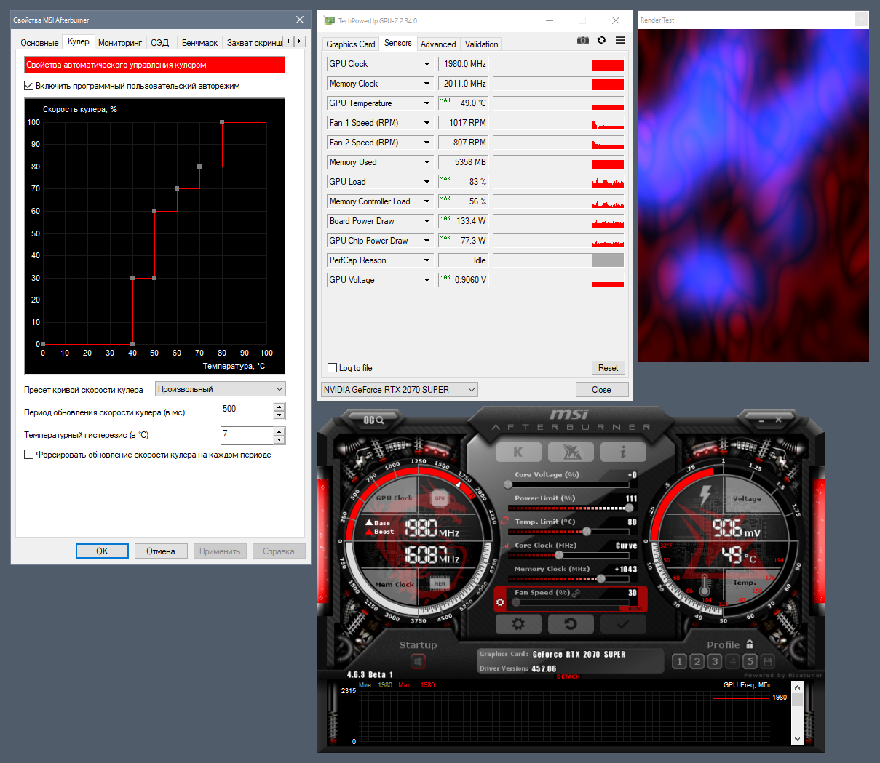The height and width of the screenshot is (763, 880).
Task: Click the link icon beside Fan Speed
Action: click(x=576, y=594)
